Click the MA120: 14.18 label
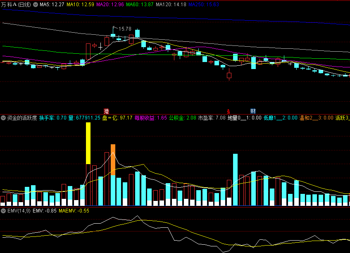 click(x=171, y=5)
